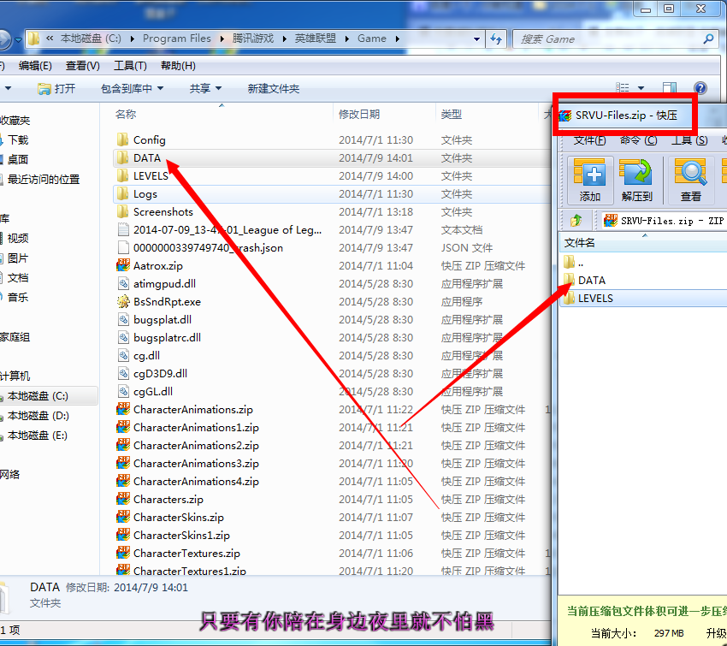Screen dimensions: 727x646
Task: Expand the arrow after Program Files in the path
Action: pyautogui.click(x=222, y=39)
